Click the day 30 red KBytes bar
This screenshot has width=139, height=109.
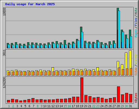pos(127,98)
